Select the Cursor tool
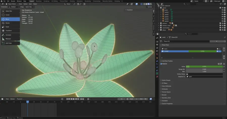This screenshot has width=227, height=119. pyautogui.click(x=10, y=15)
